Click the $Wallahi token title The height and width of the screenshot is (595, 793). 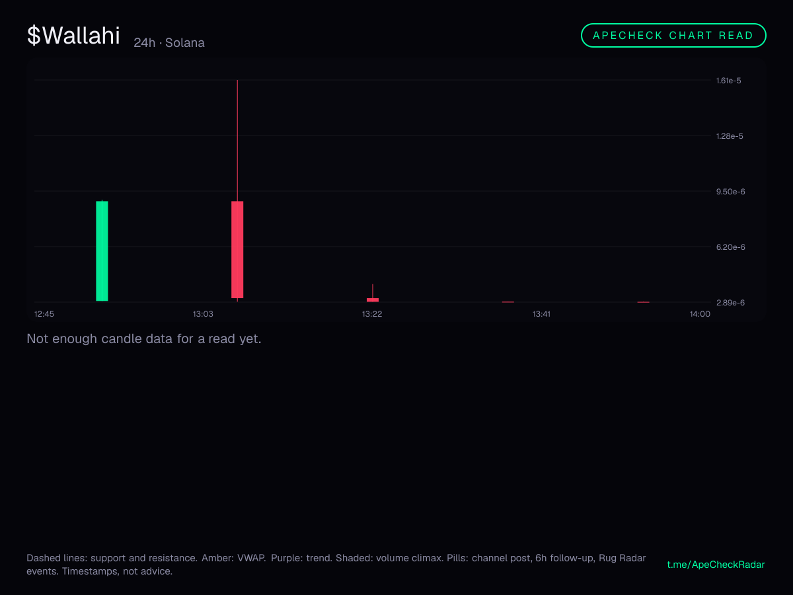(x=73, y=36)
